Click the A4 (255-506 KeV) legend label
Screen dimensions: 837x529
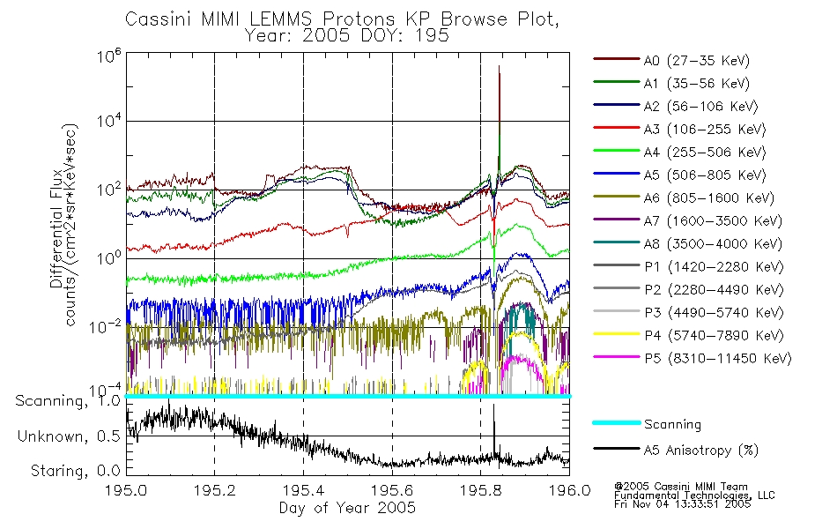coord(705,153)
